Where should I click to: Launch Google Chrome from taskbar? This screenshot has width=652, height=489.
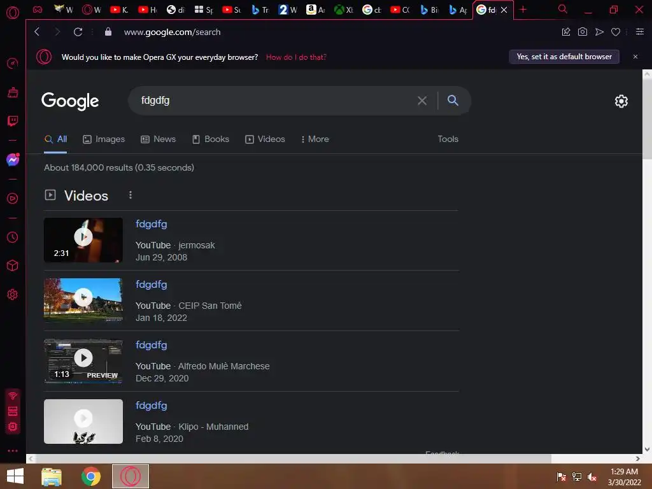pos(91,476)
